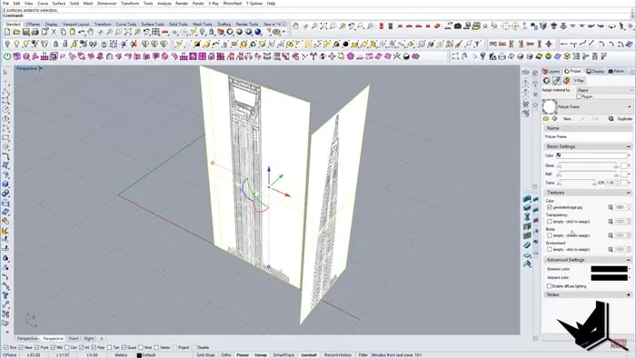The height and width of the screenshot is (358, 636).
Task: Toggle the Near osnap checkbox
Action: tap(21, 347)
